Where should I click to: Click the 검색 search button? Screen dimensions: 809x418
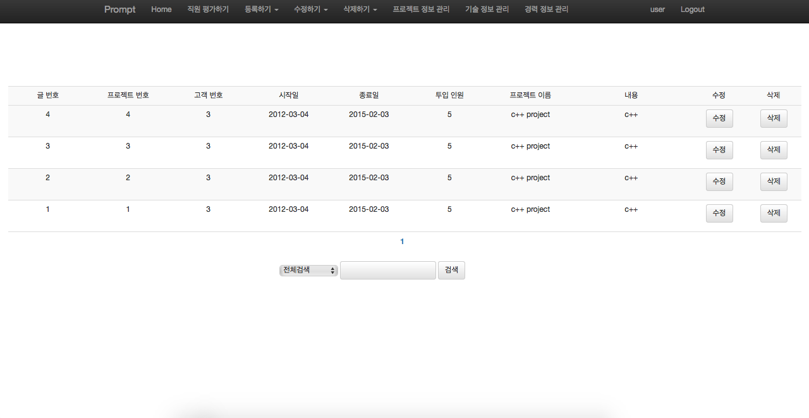point(451,270)
